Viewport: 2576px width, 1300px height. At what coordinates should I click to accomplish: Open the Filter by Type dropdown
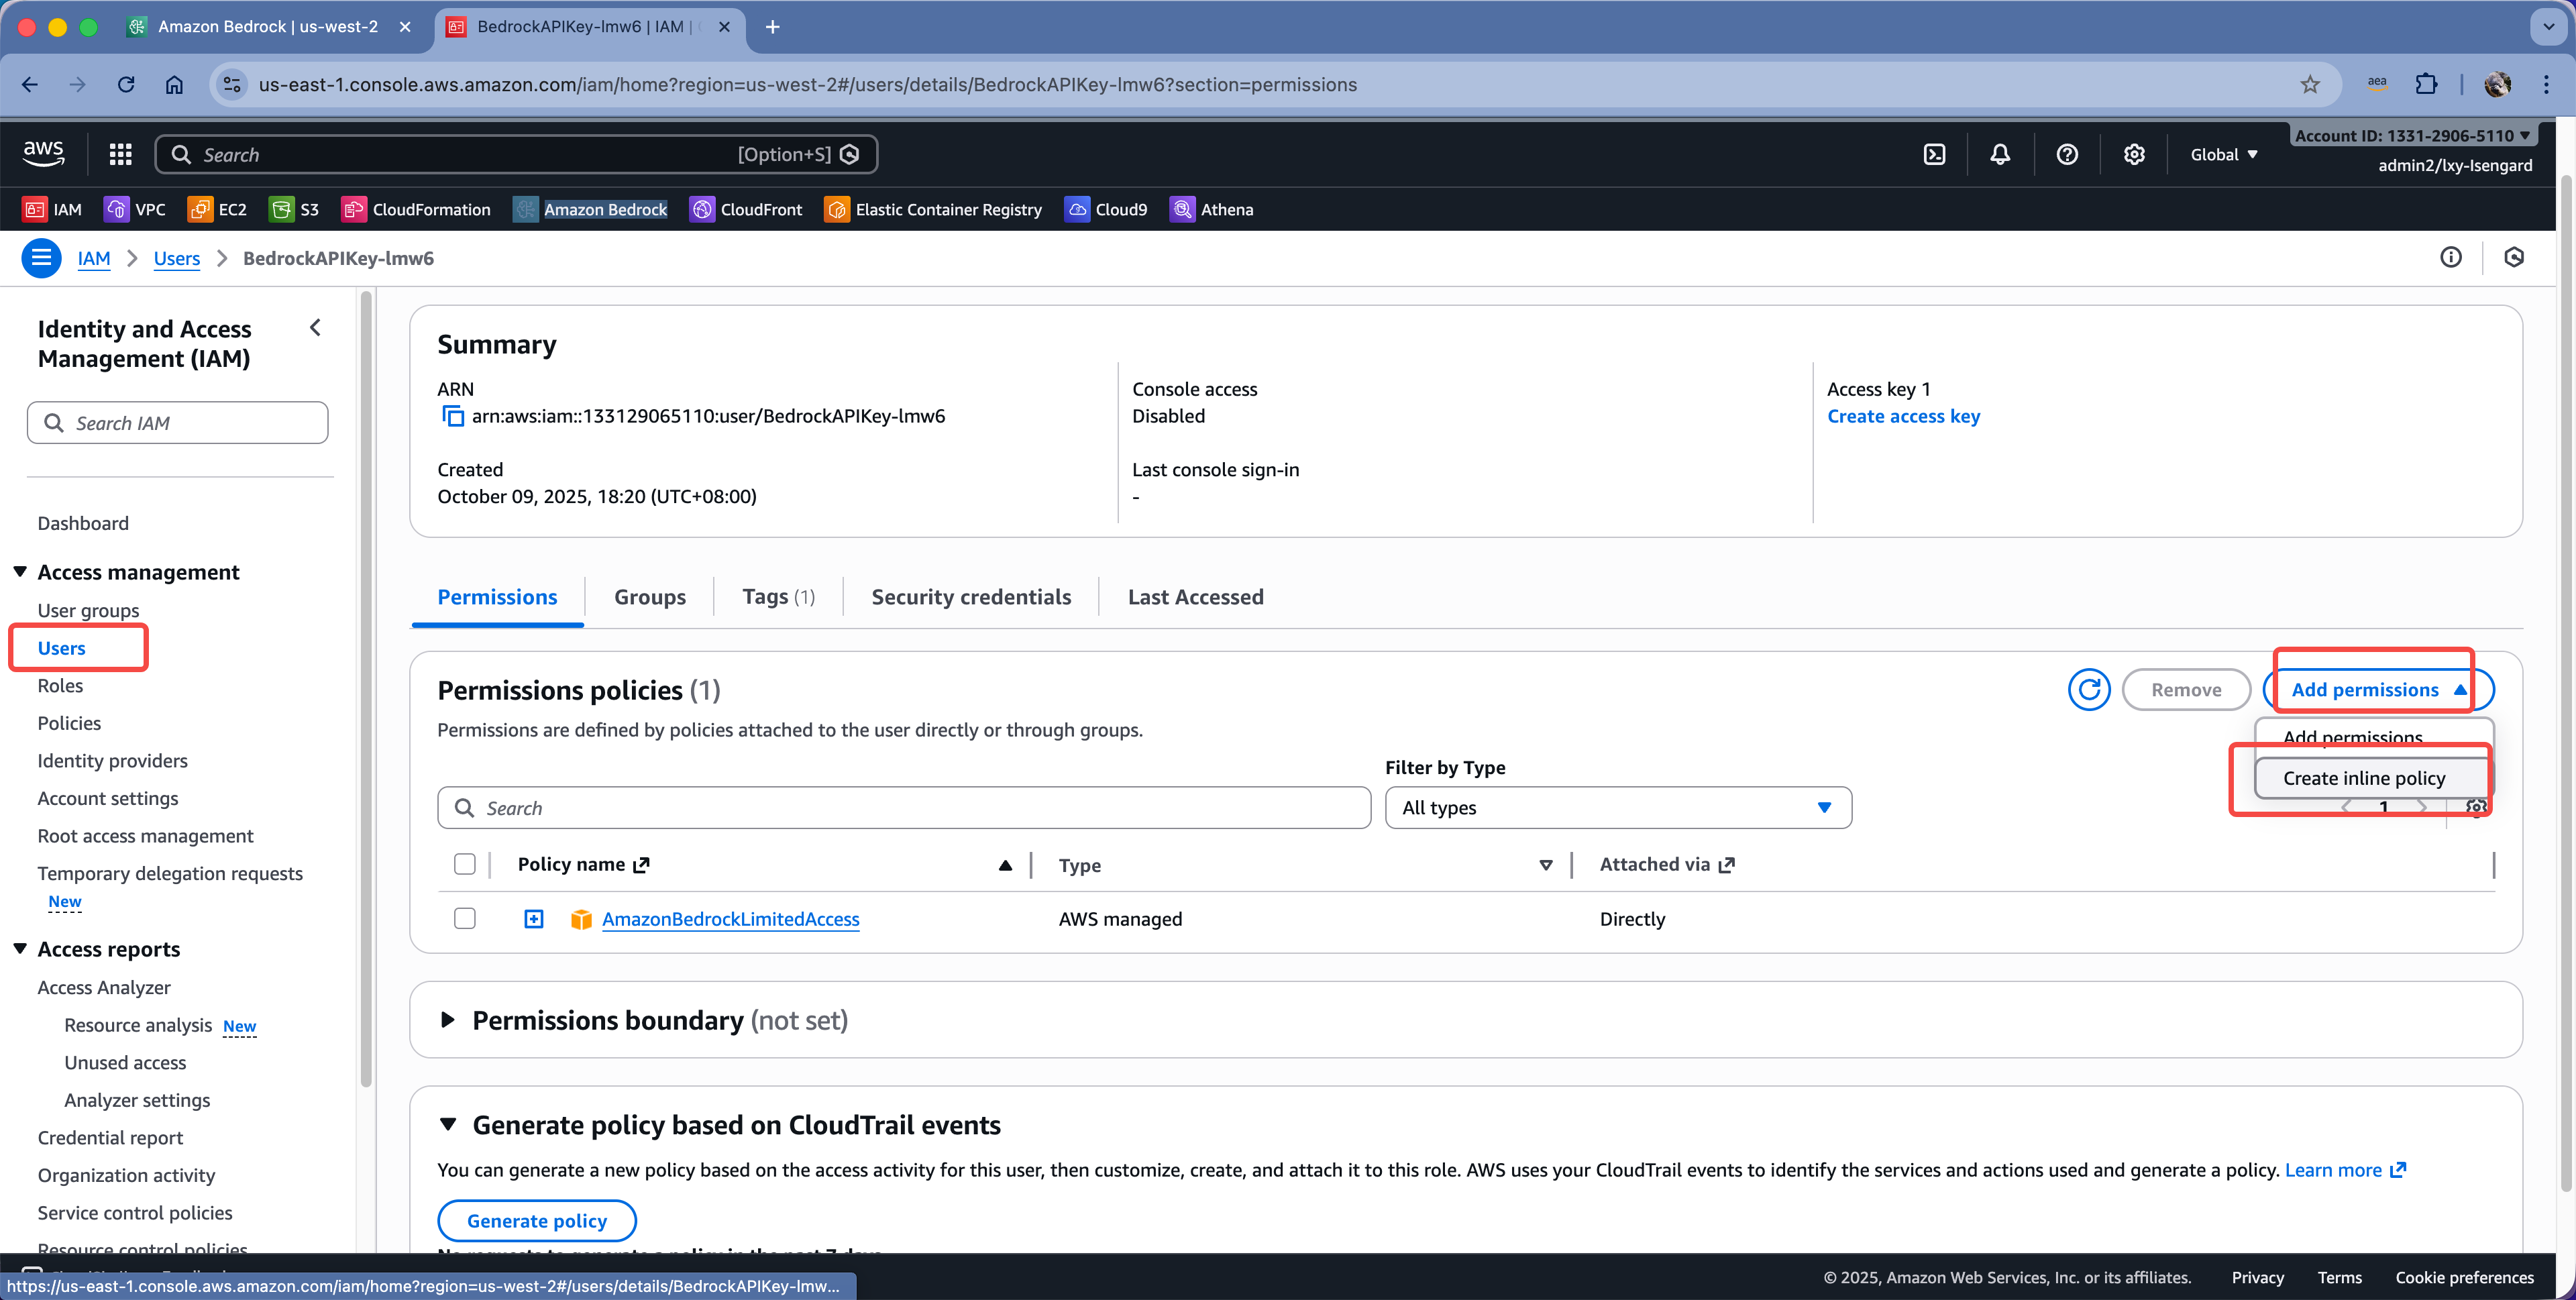tap(1617, 807)
